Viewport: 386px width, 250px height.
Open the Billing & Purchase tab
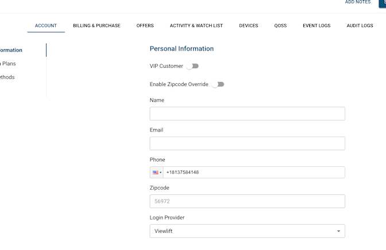pyautogui.click(x=96, y=26)
